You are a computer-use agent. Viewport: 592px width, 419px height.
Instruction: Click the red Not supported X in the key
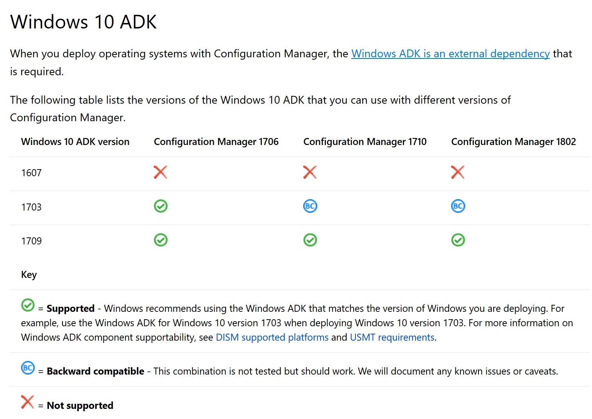[x=27, y=402]
